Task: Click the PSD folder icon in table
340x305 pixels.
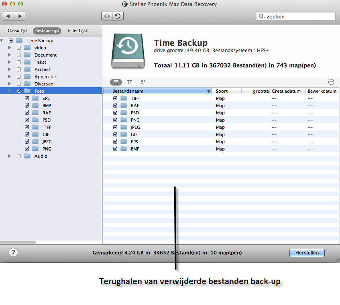Action: click(124, 113)
